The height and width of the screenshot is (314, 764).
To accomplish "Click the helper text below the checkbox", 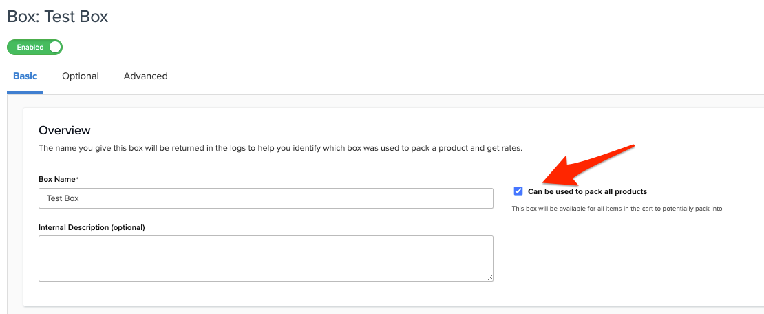I will tap(617, 208).
